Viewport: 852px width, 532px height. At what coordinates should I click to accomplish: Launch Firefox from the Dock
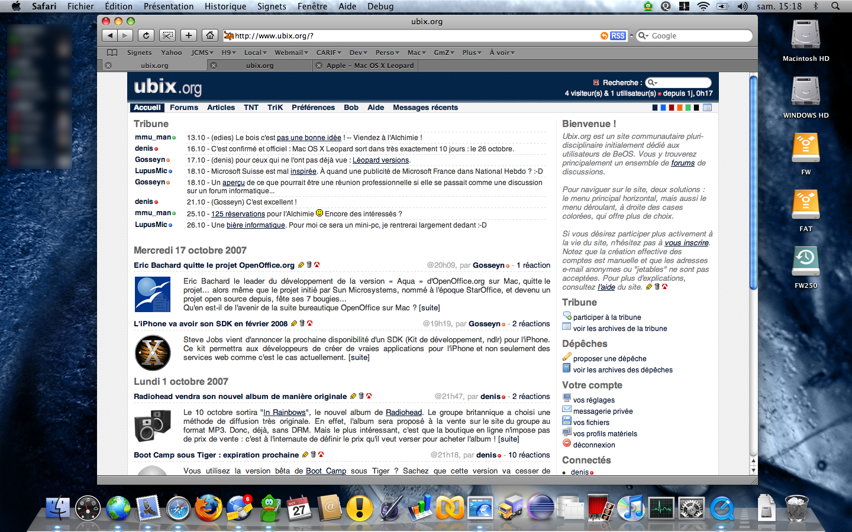209,508
